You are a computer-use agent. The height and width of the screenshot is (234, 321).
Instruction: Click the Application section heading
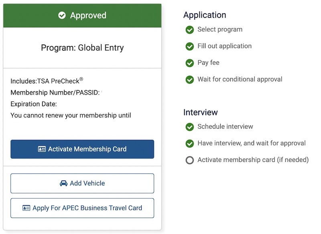(205, 15)
